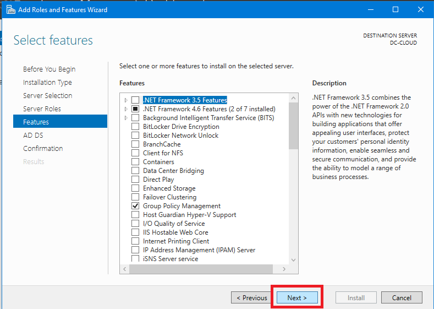Viewport: 434px width, 309px height.
Task: Maximize the wizard window
Action: pos(395,9)
